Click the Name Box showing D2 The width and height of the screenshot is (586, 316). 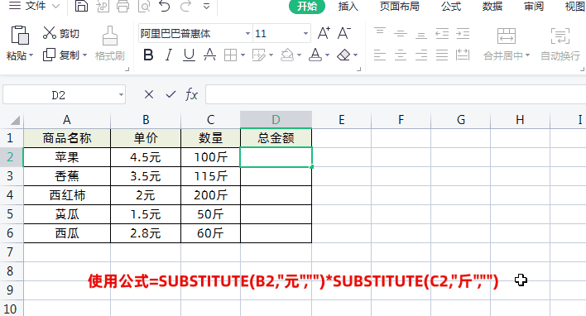coord(64,95)
